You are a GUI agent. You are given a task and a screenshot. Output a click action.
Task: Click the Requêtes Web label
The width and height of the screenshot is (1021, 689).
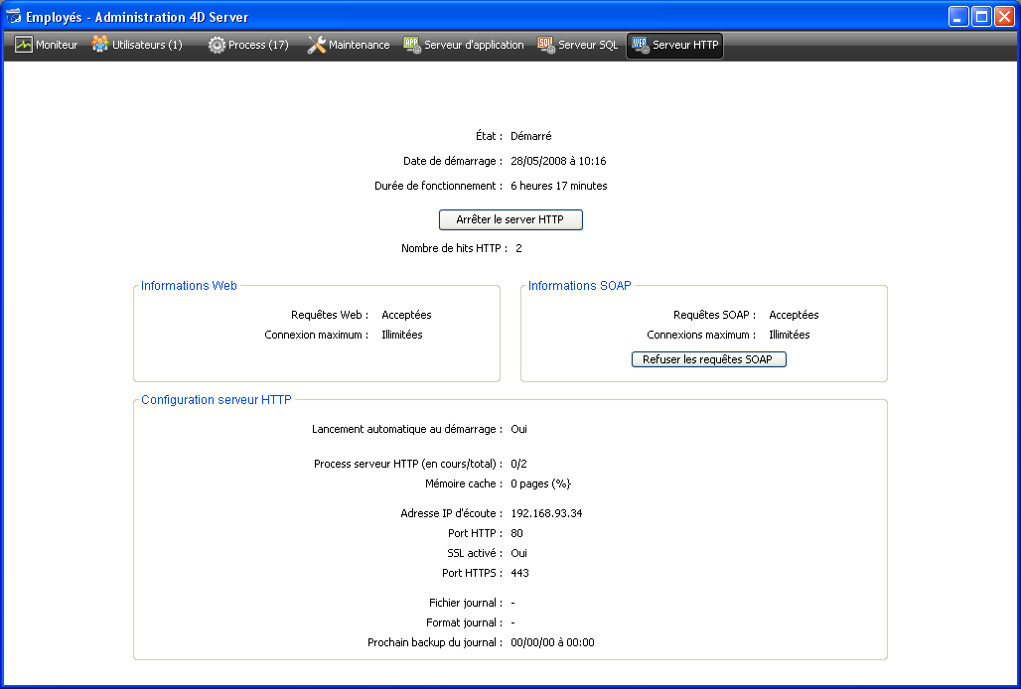(x=330, y=315)
